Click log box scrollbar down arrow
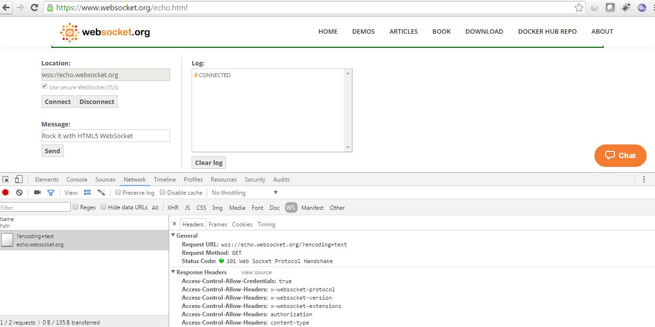The height and width of the screenshot is (327, 655). [x=348, y=147]
